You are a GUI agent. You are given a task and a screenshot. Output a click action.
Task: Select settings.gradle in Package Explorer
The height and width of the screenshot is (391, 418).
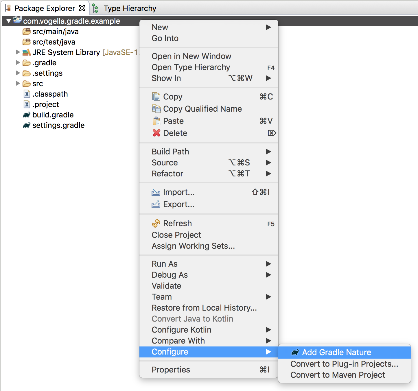58,125
